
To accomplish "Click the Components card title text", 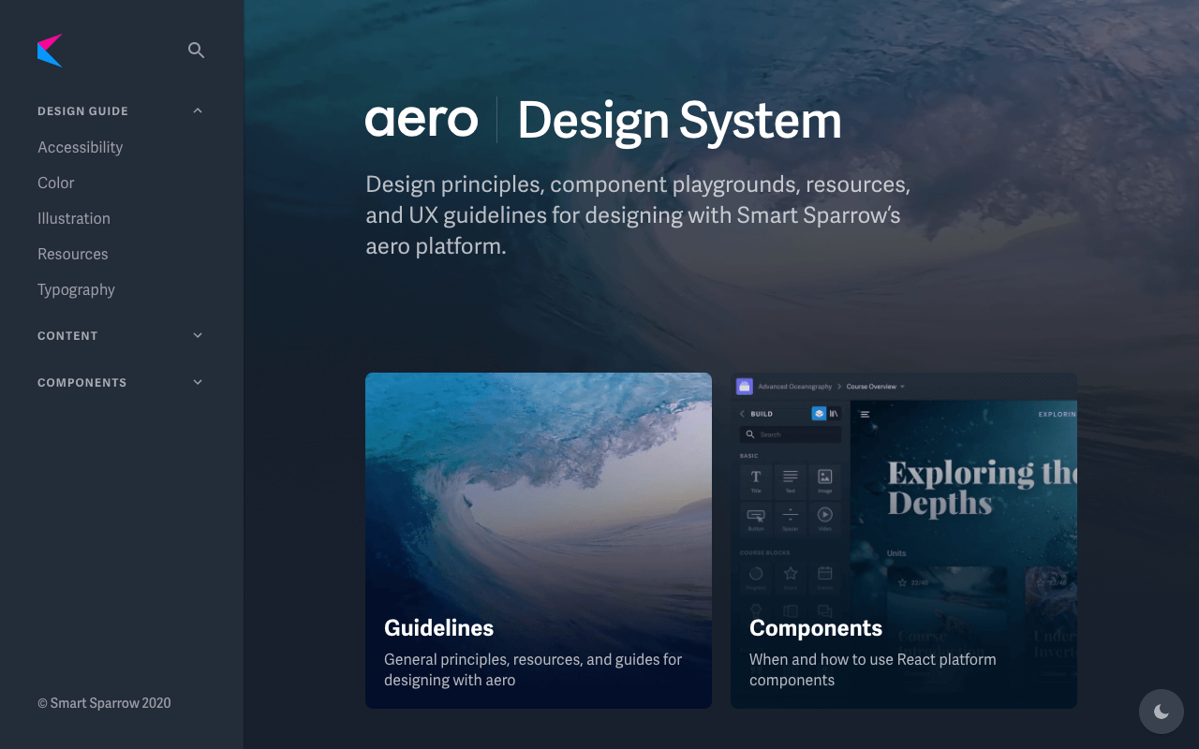I will pos(816,628).
